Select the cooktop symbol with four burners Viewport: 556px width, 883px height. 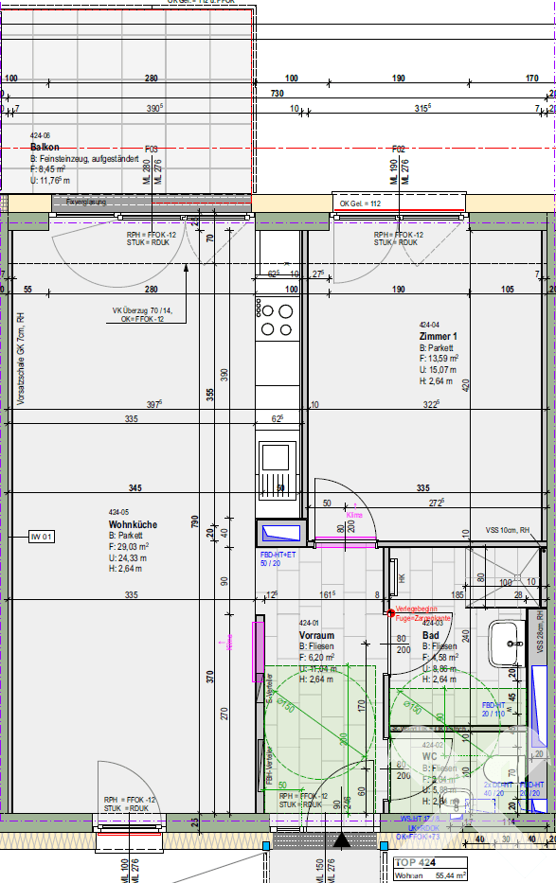pyautogui.click(x=277, y=319)
